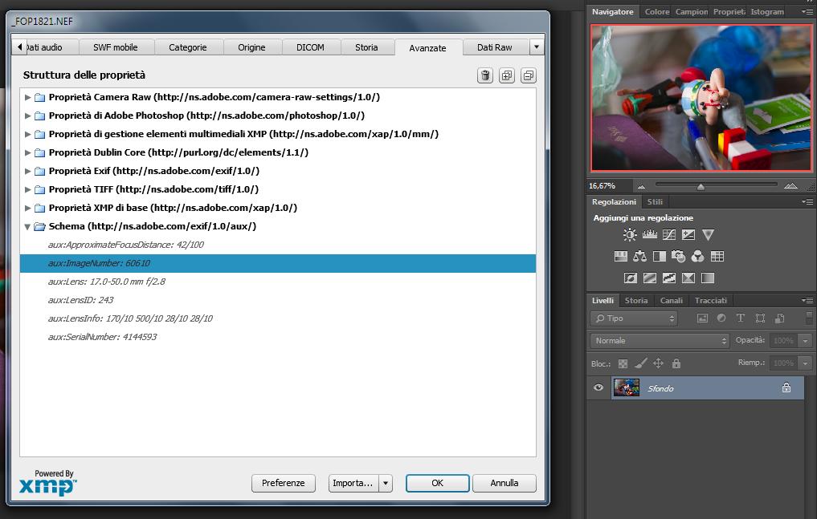Image resolution: width=817 pixels, height=519 pixels.
Task: Click the expand-all icon in the properties header
Action: pos(506,75)
